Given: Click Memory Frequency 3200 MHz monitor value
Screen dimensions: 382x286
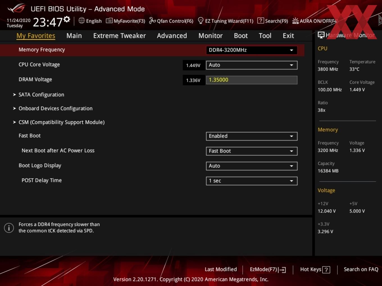Looking at the screenshot, I should tap(328, 150).
